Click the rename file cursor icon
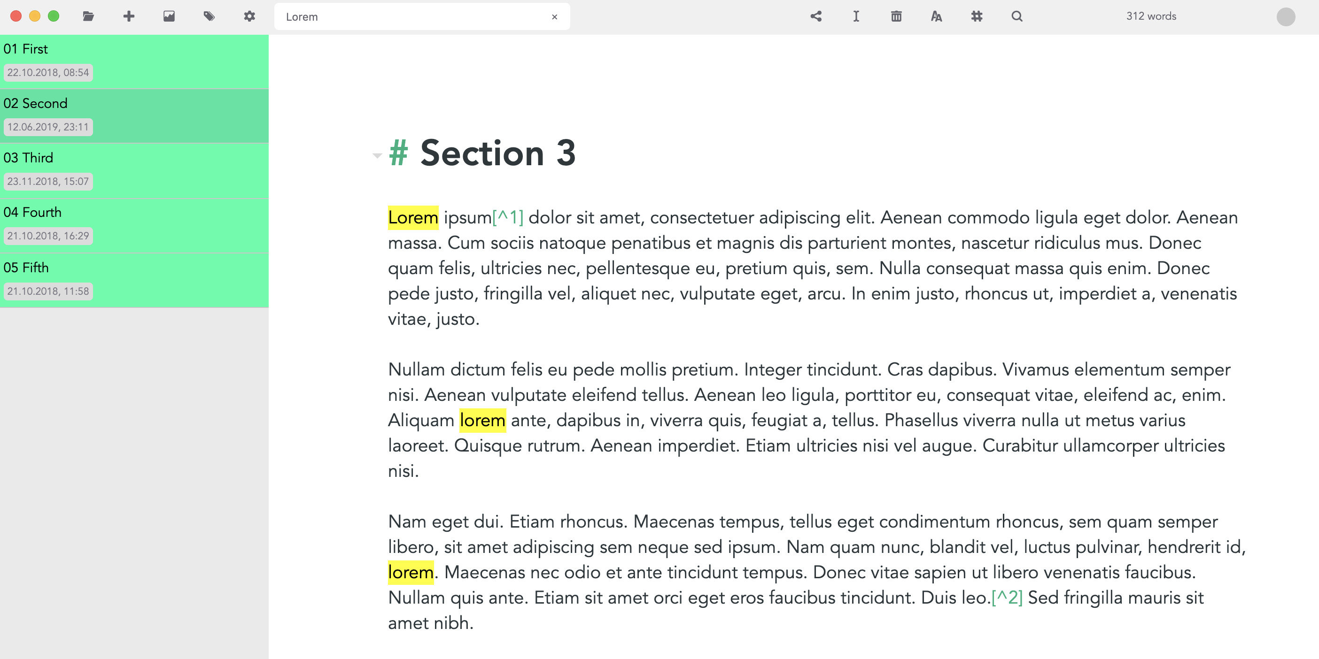Image resolution: width=1319 pixels, height=659 pixels. [855, 16]
